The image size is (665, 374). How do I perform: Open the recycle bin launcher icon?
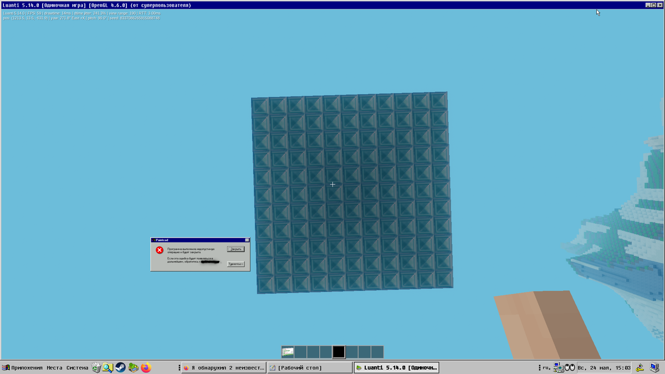tap(96, 367)
